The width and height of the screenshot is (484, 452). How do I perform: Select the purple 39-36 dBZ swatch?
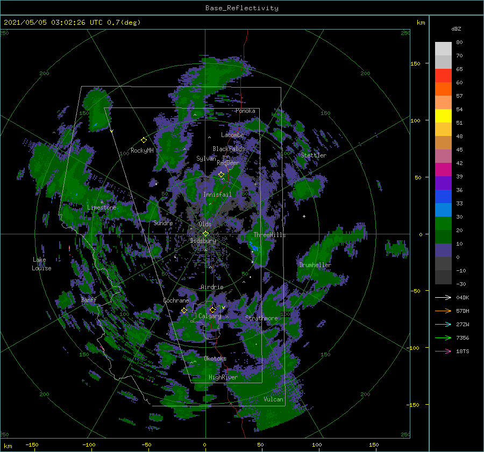pos(443,183)
